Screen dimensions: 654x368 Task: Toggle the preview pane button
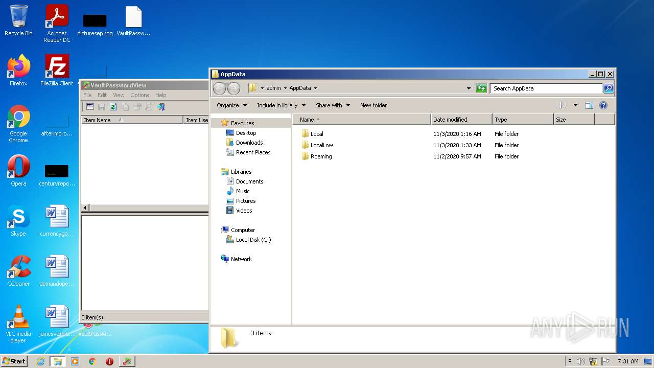coord(589,105)
